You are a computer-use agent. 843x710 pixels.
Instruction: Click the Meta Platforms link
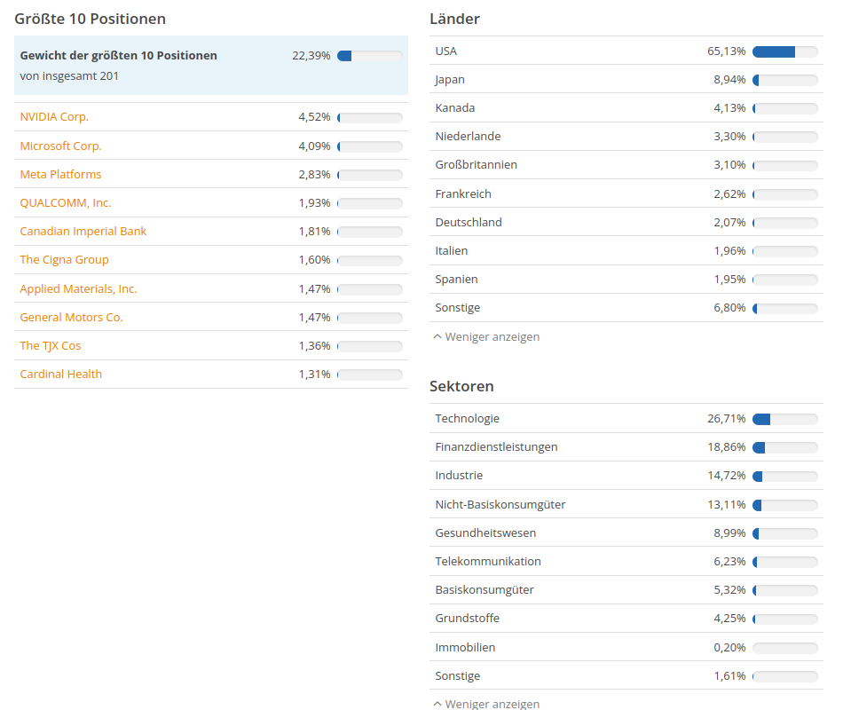pos(60,174)
